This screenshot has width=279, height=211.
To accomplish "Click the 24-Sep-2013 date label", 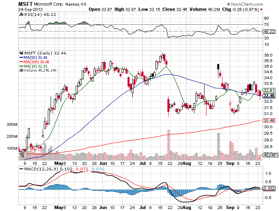I will (x=30, y=10).
